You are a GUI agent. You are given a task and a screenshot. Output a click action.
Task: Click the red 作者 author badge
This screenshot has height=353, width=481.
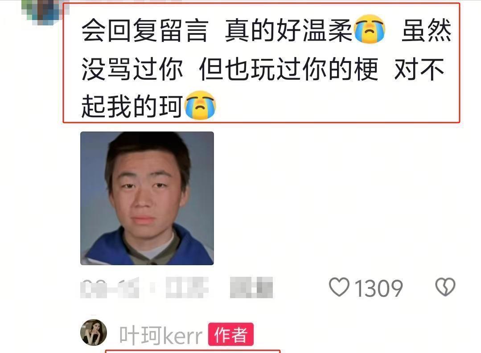(230, 334)
